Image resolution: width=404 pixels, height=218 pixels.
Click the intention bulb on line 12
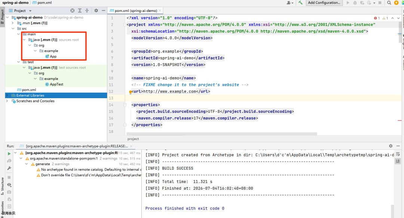tap(131, 92)
